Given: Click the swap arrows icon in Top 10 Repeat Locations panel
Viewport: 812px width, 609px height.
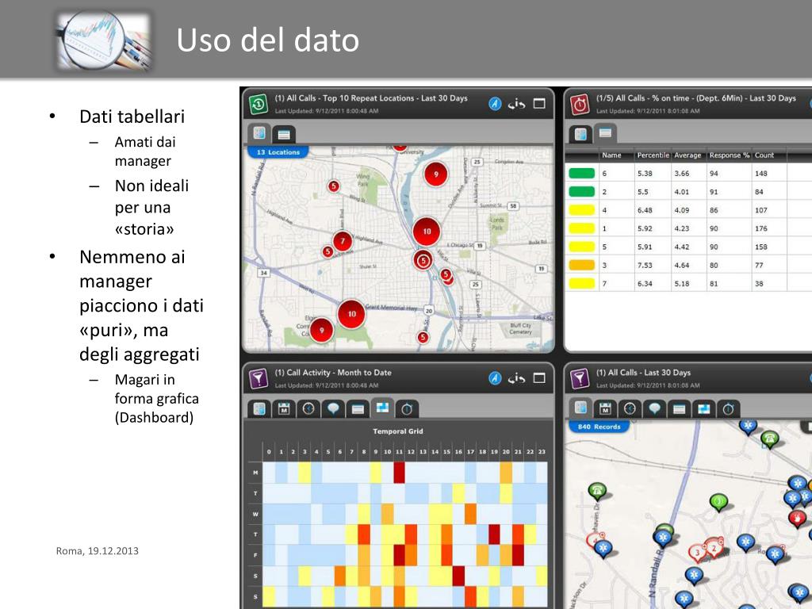Looking at the screenshot, I should pyautogui.click(x=516, y=104).
